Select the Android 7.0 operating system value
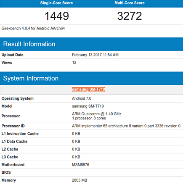Viewport: 183px width, 185px height. click(x=82, y=98)
